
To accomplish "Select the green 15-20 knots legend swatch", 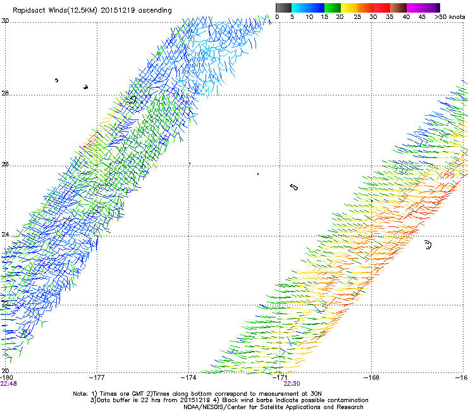I will (x=333, y=8).
